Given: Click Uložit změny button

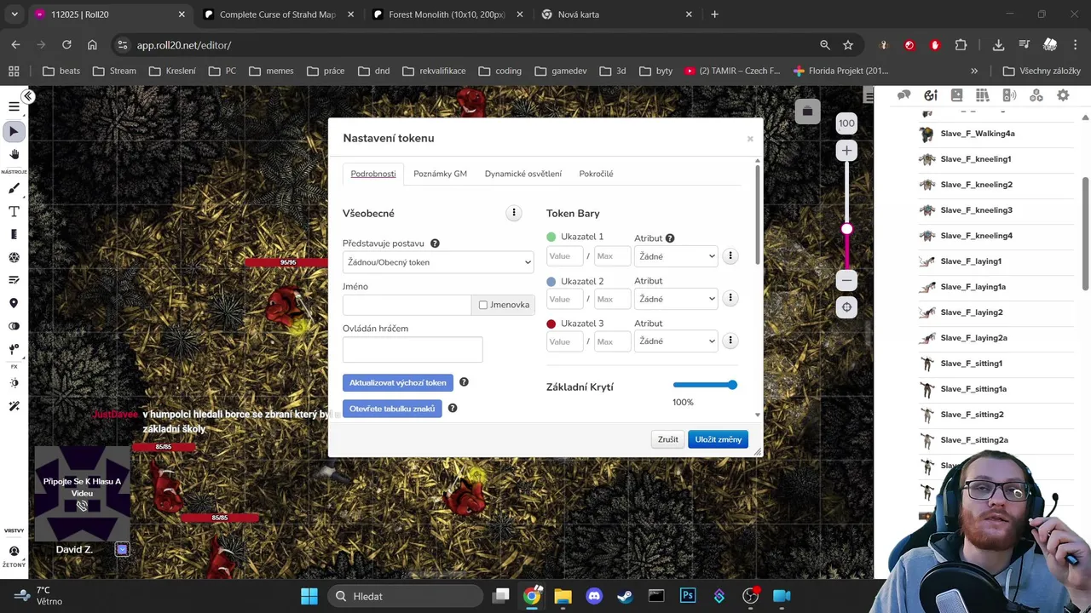Looking at the screenshot, I should click(718, 439).
